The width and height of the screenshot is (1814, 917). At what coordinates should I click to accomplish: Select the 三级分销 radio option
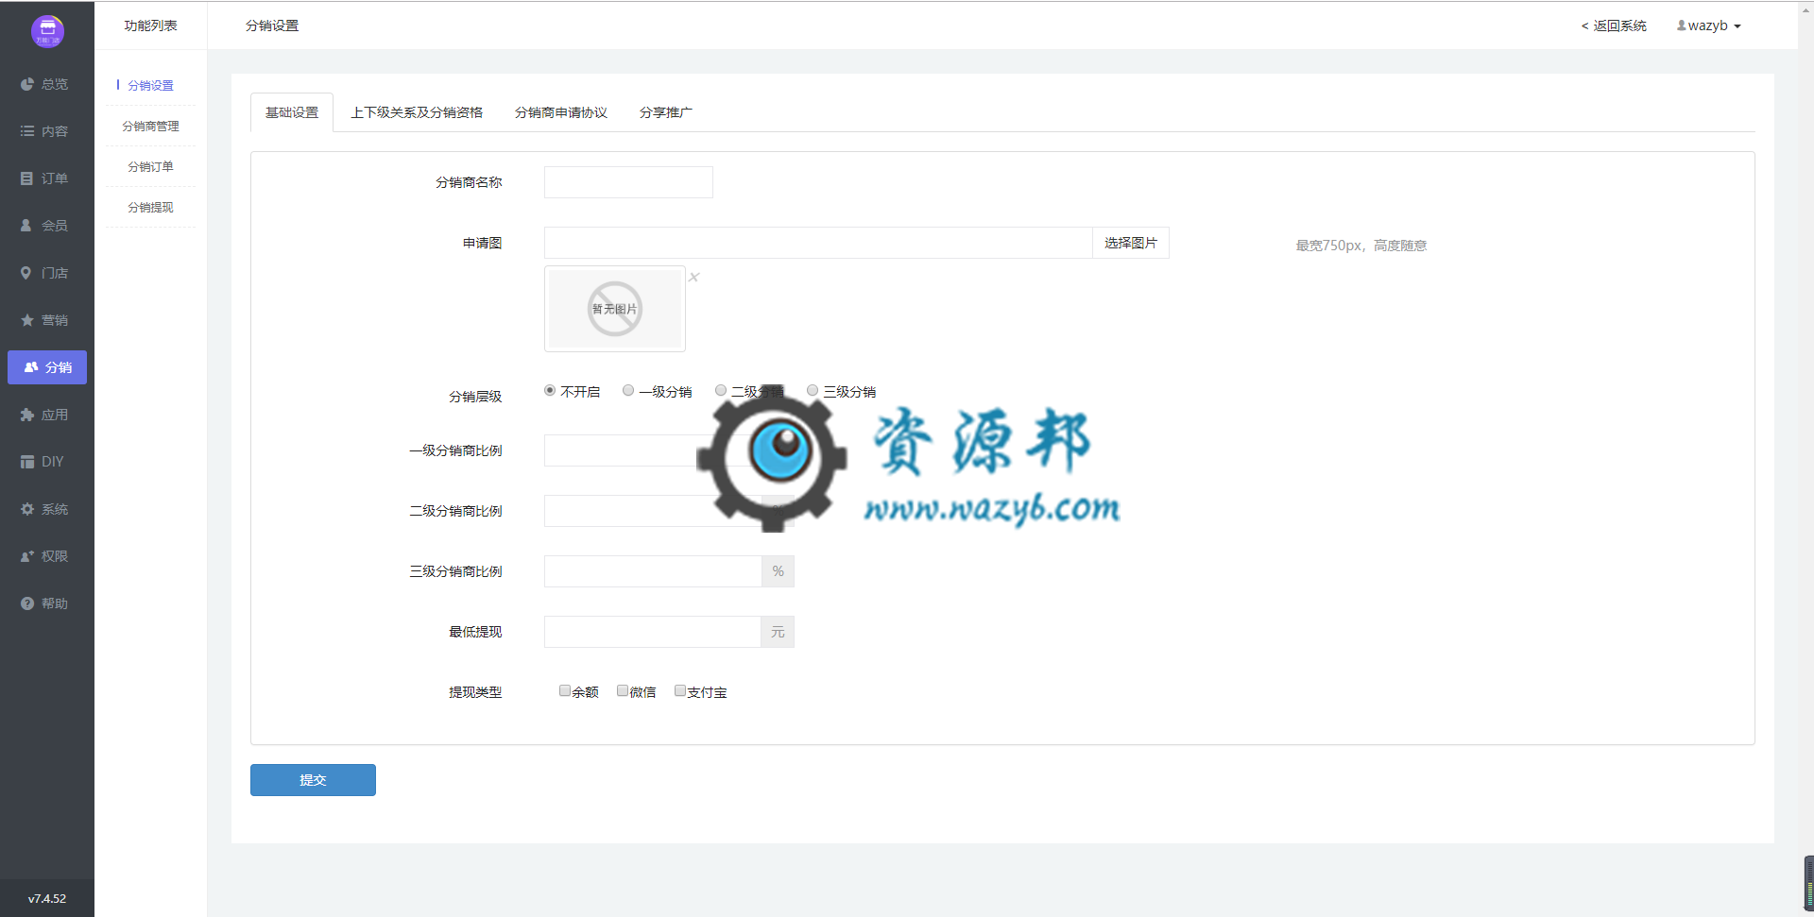(813, 390)
